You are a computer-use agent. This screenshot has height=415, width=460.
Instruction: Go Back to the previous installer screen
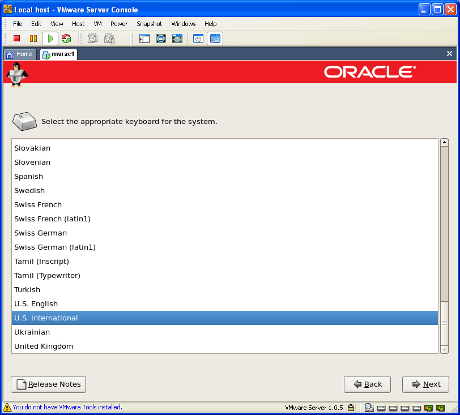tap(367, 384)
